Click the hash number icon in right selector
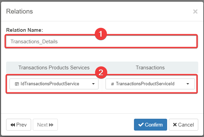204x137 pixels. coord(112,84)
